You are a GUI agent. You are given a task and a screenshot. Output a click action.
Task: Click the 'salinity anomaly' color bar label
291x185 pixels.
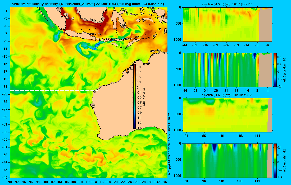[144, 97]
